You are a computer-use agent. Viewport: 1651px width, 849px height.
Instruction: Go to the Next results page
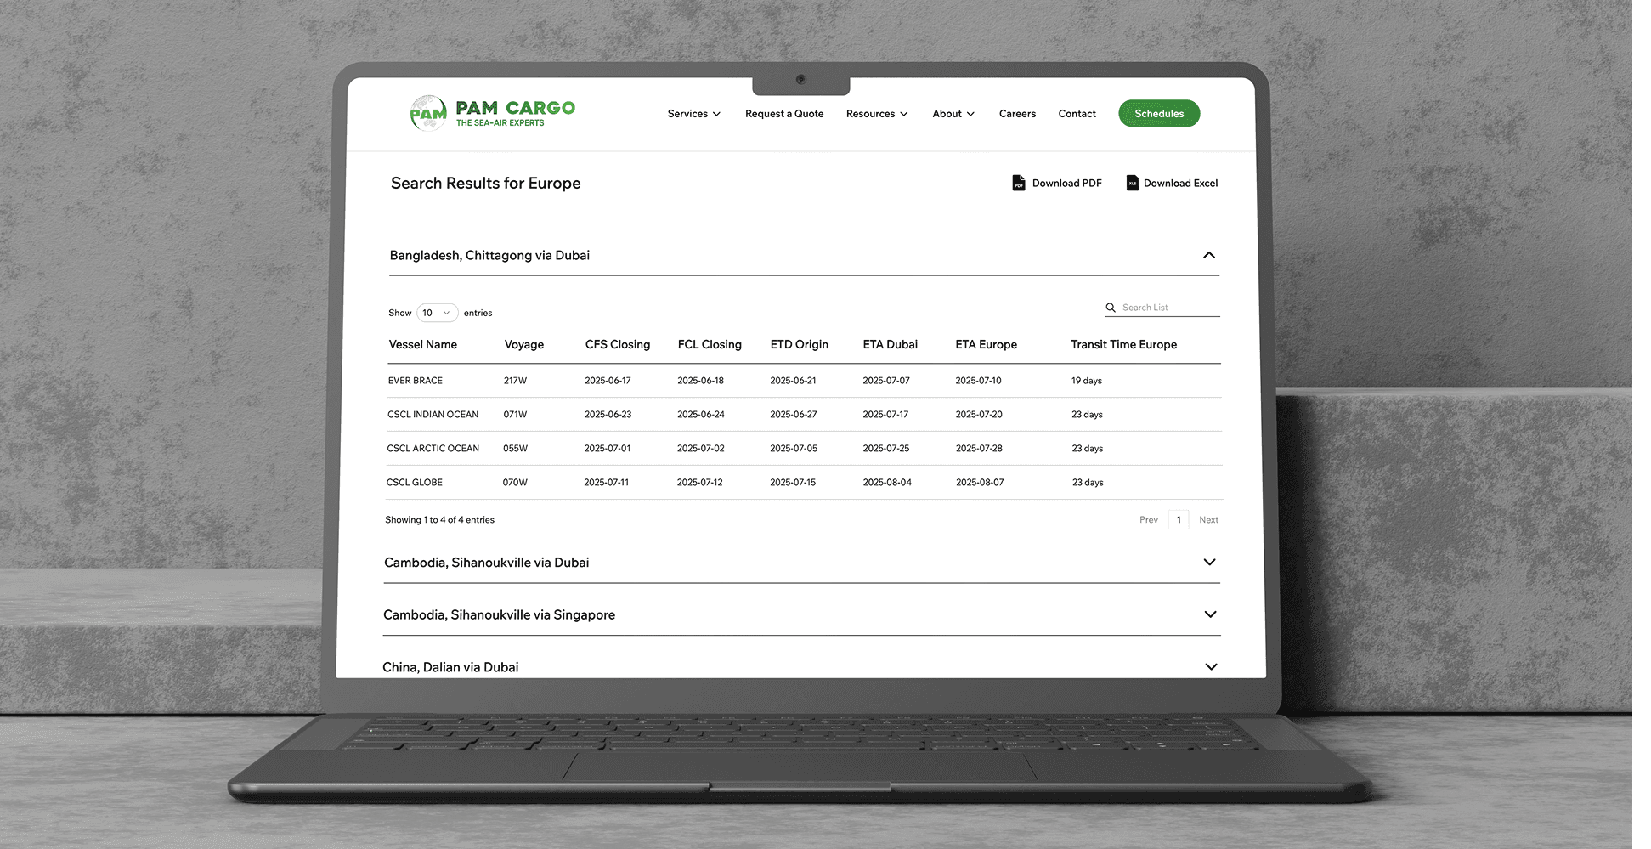tap(1208, 520)
